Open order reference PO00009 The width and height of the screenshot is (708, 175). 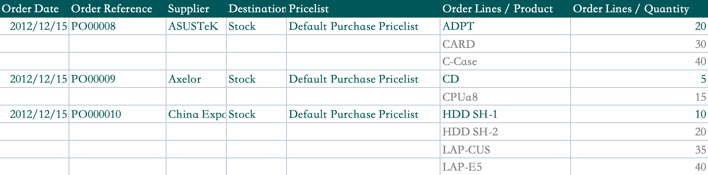(93, 79)
